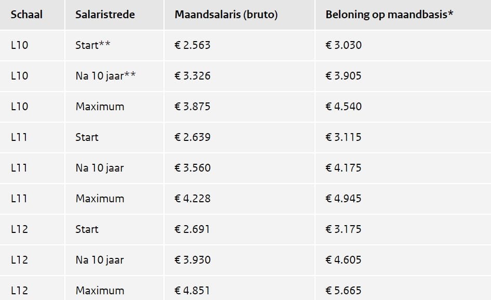Click the € 3.326 salary value

click(x=193, y=76)
